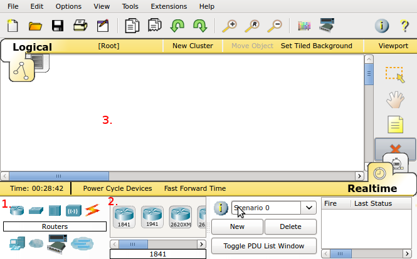Screen dimensions: 417x259
Task: Click the workspace horizontal scrollbar thumb
Action: coord(59,176)
